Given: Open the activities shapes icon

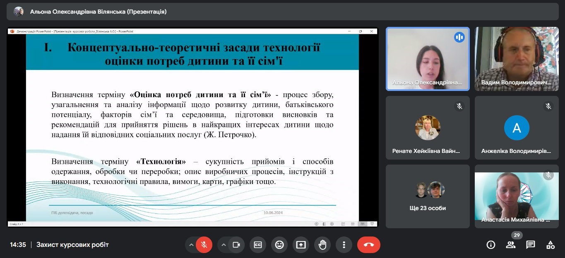Looking at the screenshot, I should click(551, 245).
